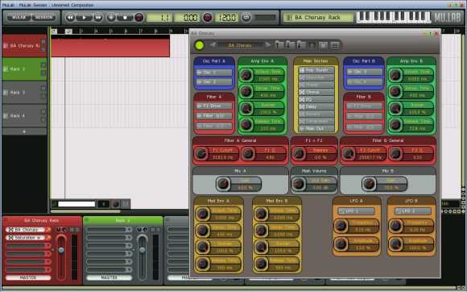This screenshot has width=467, height=292.
Task: Click the Amp Env A Attack Time knob
Action: (246, 75)
